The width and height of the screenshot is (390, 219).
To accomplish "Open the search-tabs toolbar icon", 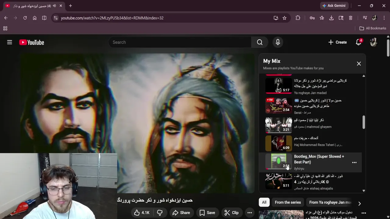I will tap(341, 18).
